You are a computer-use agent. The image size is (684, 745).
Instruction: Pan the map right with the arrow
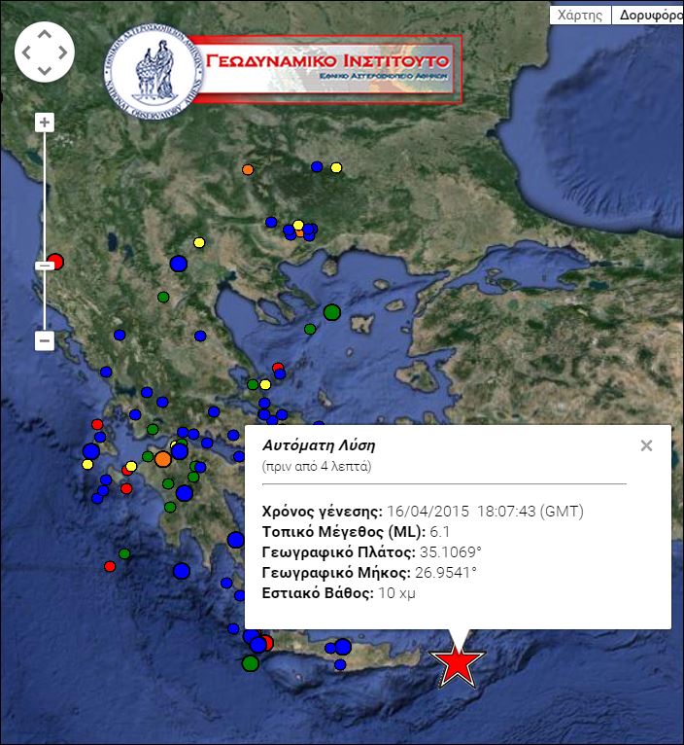tap(62, 53)
